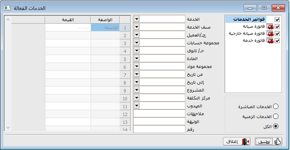The height and width of the screenshot is (150, 290).
Task: Click in the ملاحظات input field
Action: 159,114
